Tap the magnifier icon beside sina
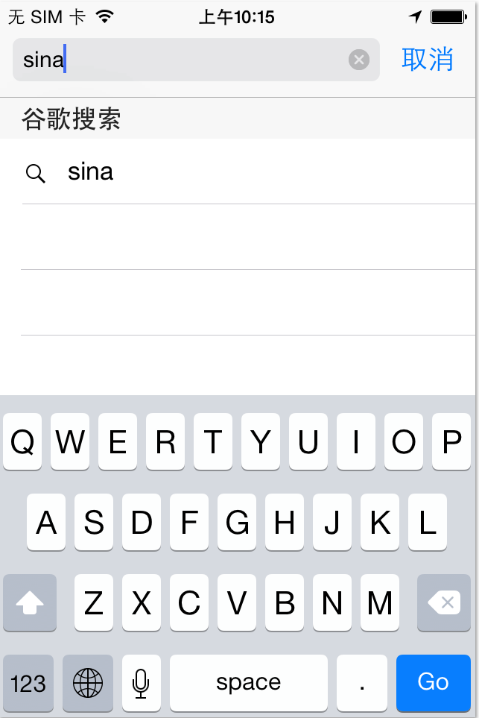 tap(35, 173)
